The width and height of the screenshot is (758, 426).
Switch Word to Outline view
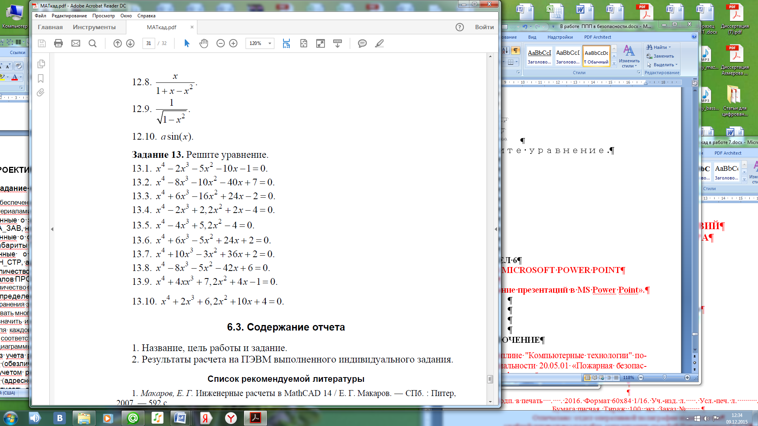click(x=609, y=378)
